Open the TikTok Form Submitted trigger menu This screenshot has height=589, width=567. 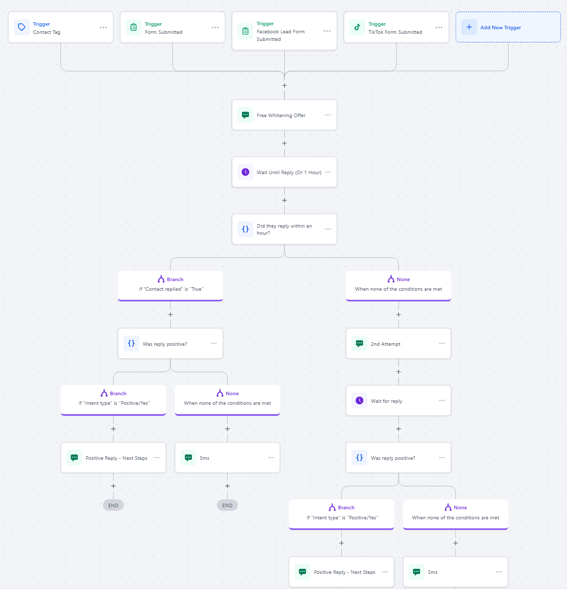pos(439,28)
